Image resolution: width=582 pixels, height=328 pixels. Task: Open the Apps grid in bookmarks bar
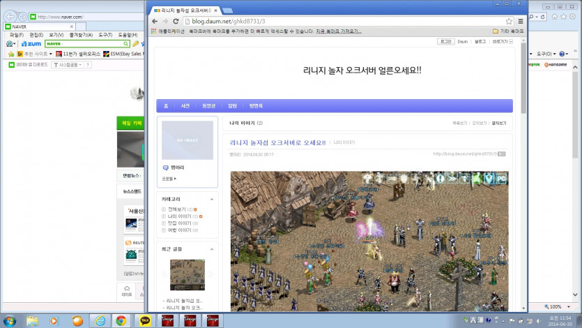point(153,31)
